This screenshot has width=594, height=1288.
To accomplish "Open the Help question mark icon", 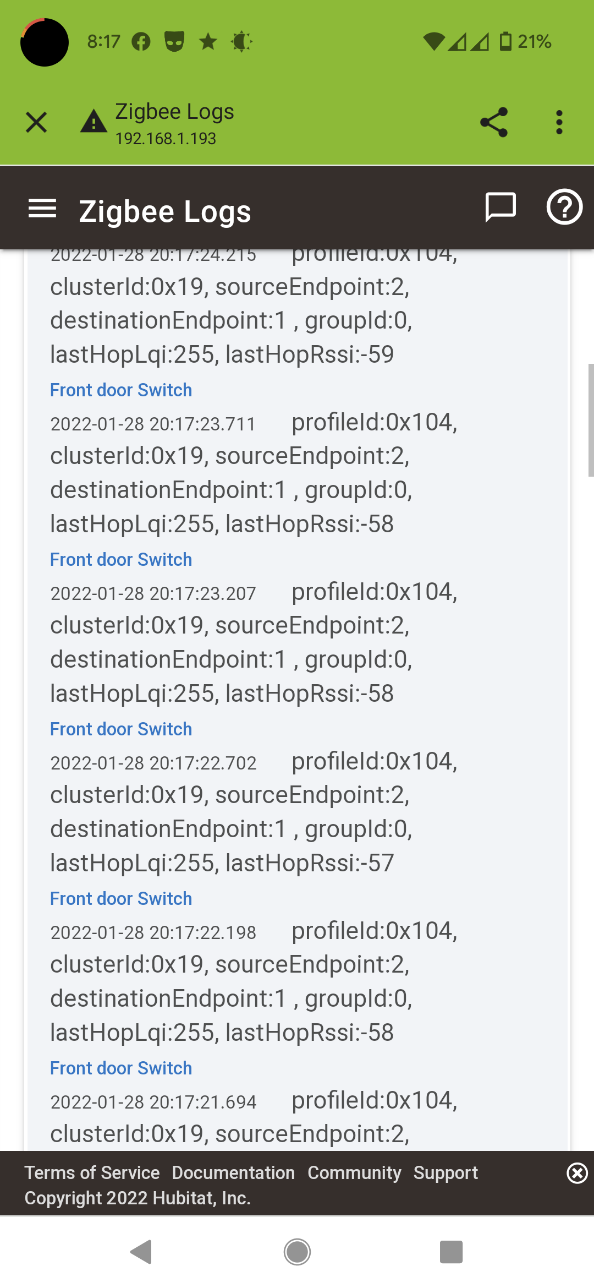I will pyautogui.click(x=565, y=208).
